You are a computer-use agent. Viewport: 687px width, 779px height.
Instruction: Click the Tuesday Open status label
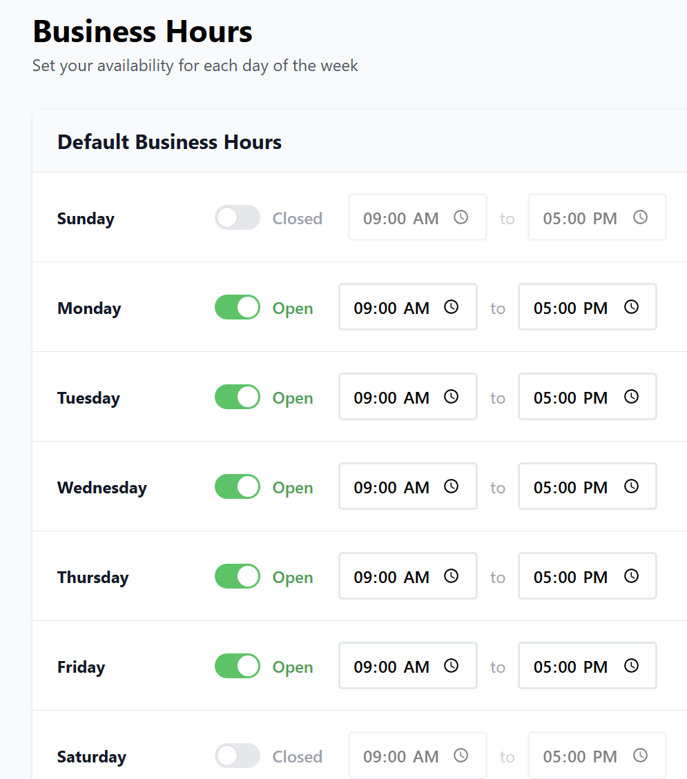tap(293, 398)
